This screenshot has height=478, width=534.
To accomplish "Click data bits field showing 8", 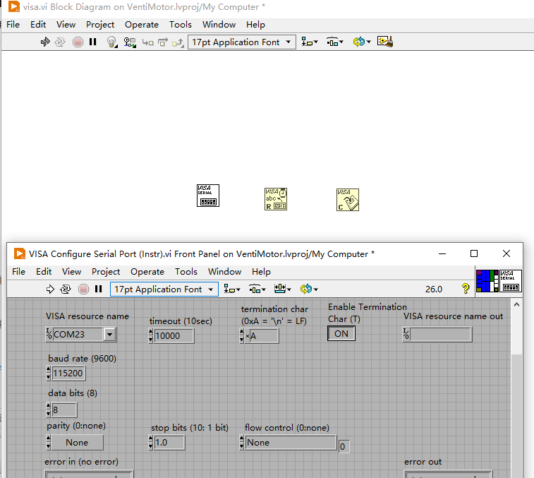I will [64, 410].
